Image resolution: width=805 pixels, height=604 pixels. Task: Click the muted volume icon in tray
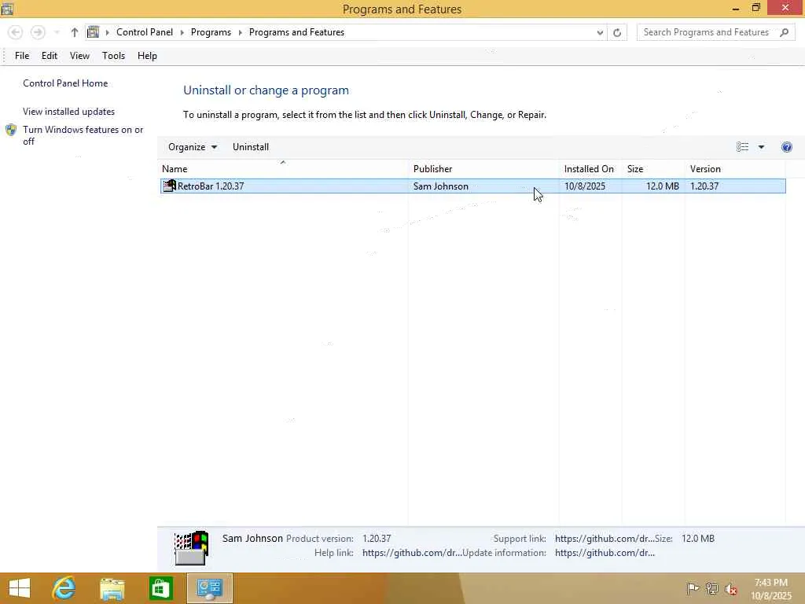click(x=730, y=589)
